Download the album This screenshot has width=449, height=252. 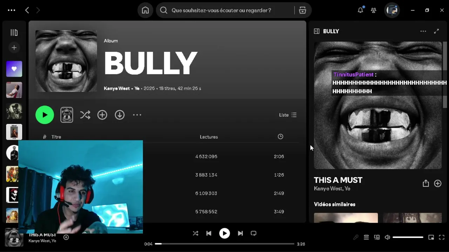[120, 115]
